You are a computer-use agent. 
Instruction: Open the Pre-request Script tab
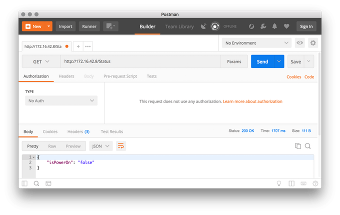click(120, 76)
